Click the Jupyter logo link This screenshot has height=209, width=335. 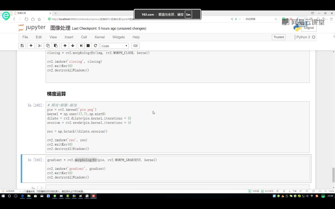click(x=32, y=27)
